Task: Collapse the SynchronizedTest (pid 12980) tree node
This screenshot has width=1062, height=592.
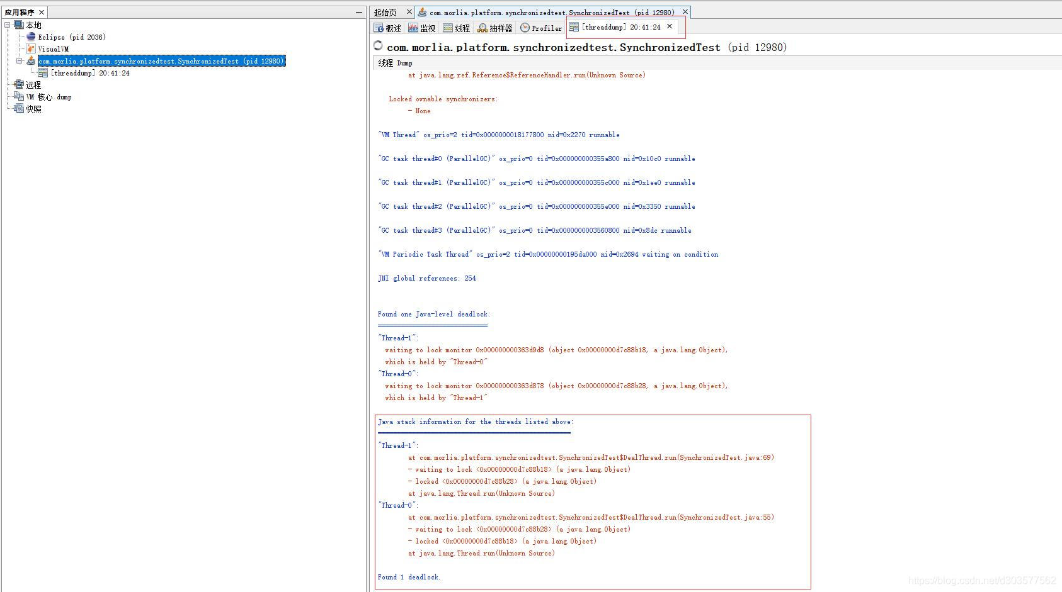Action: tap(19, 61)
